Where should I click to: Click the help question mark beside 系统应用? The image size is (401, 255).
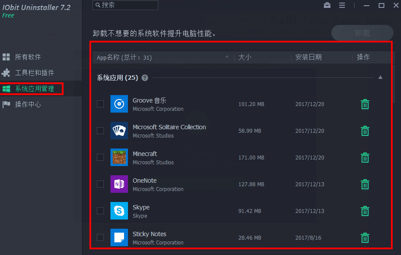coord(145,78)
